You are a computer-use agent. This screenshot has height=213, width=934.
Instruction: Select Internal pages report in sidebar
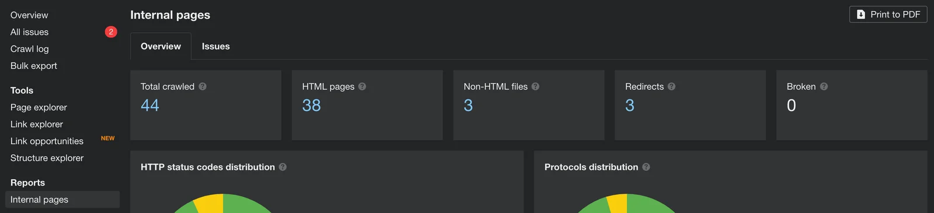62,200
